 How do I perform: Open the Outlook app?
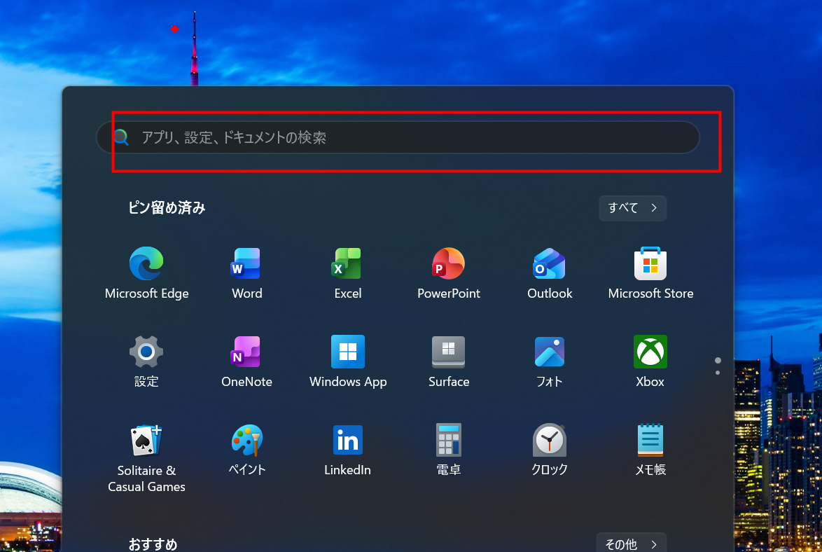pyautogui.click(x=550, y=273)
